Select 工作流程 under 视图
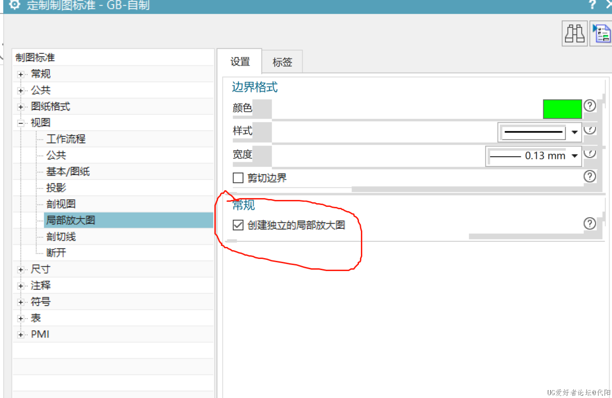The width and height of the screenshot is (612, 398). [66, 139]
